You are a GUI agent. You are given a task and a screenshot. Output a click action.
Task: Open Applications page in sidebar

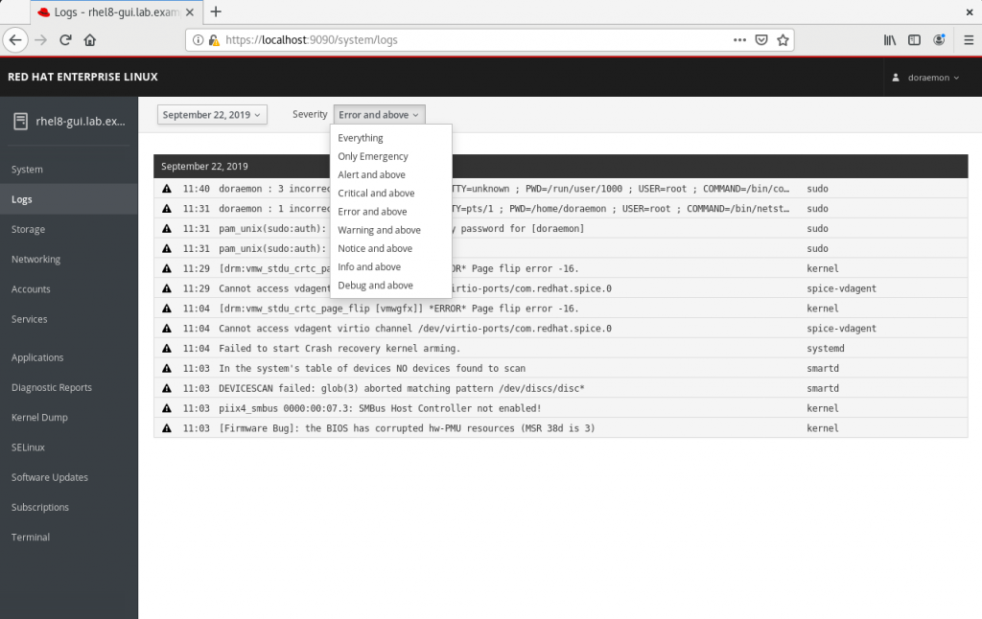[69, 357]
